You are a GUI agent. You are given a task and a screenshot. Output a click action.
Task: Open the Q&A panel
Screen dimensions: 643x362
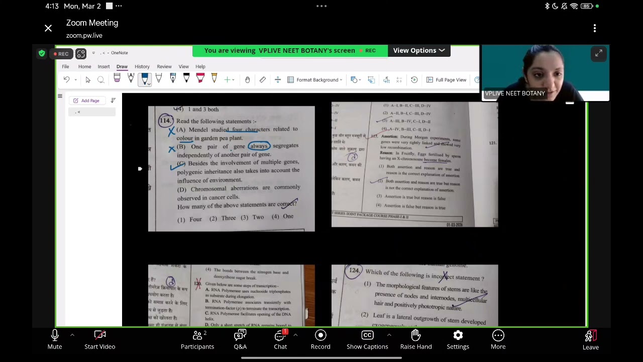240,339
